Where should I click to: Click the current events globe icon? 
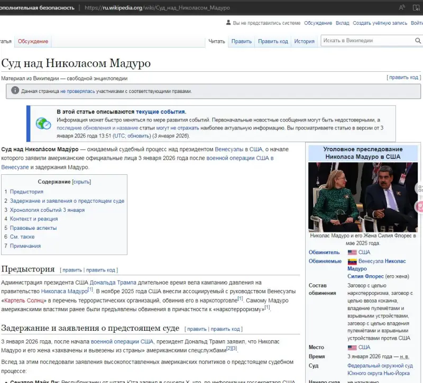coord(43,123)
